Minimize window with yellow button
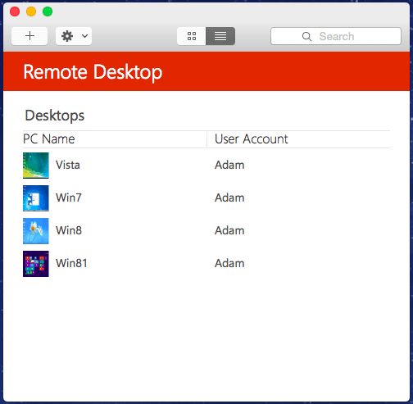 pyautogui.click(x=31, y=11)
